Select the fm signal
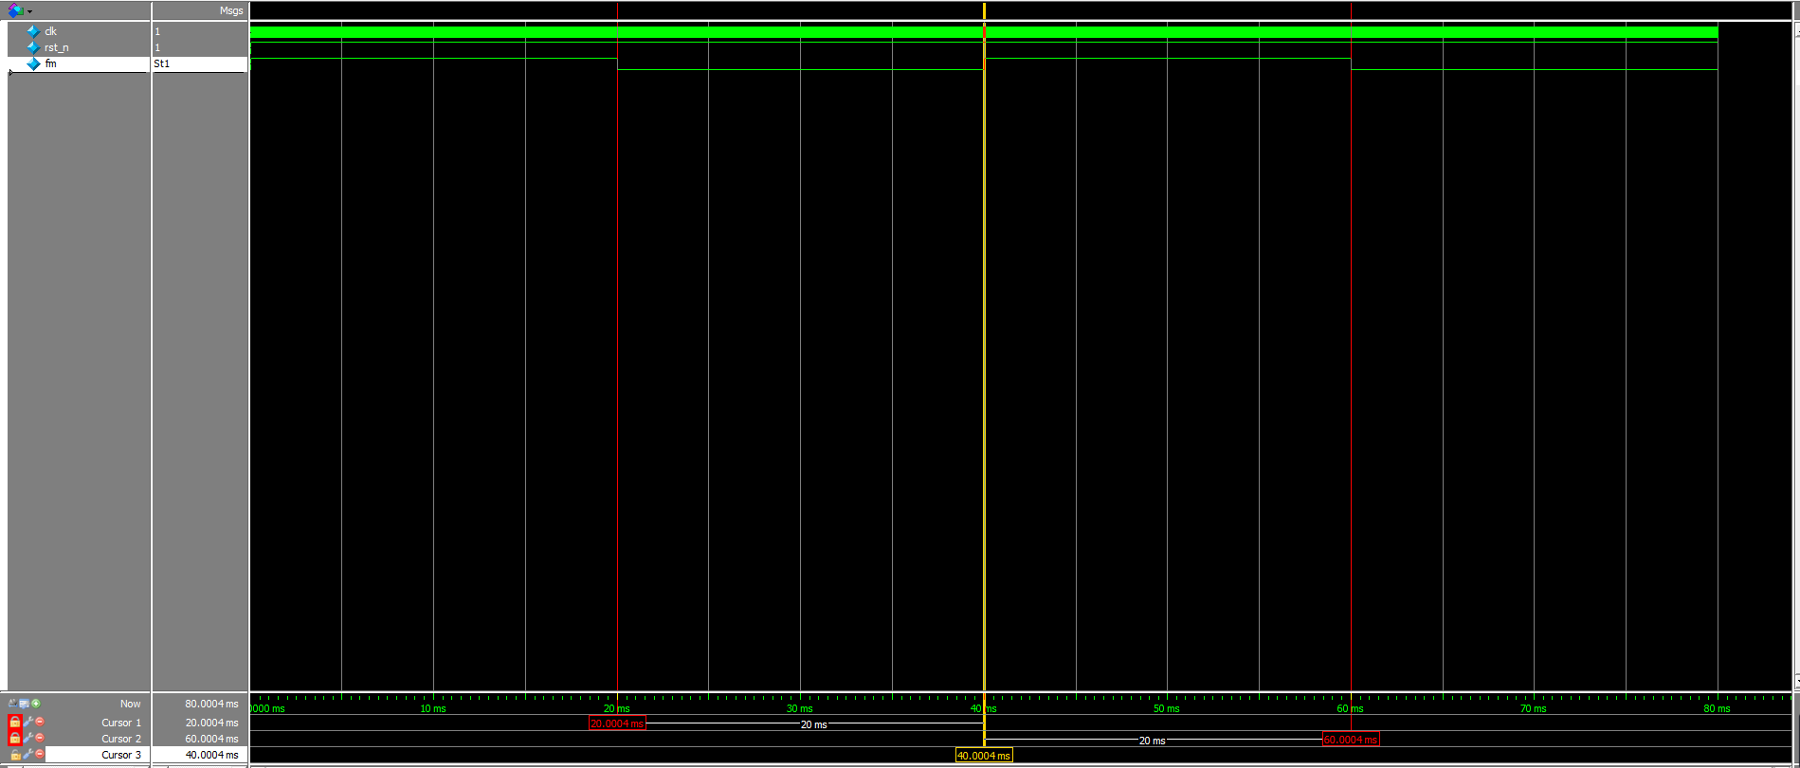 tap(50, 63)
